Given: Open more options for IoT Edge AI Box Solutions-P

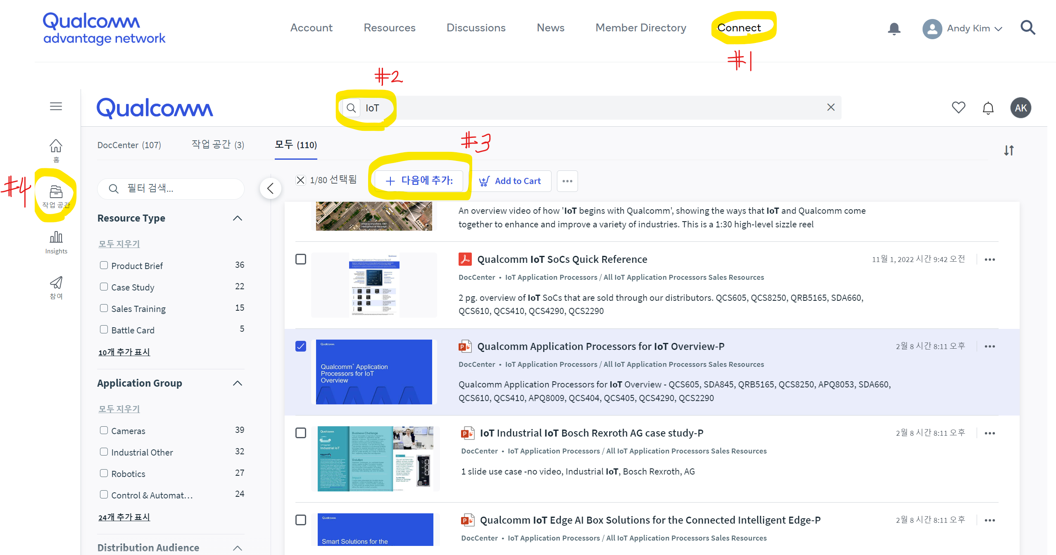Looking at the screenshot, I should coord(990,520).
